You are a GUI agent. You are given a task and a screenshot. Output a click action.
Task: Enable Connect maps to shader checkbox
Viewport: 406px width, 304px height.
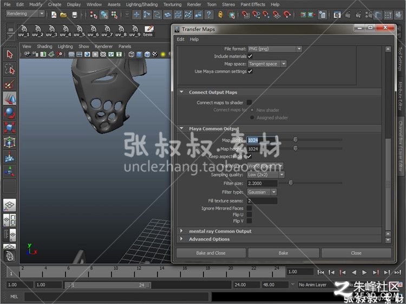pos(250,102)
